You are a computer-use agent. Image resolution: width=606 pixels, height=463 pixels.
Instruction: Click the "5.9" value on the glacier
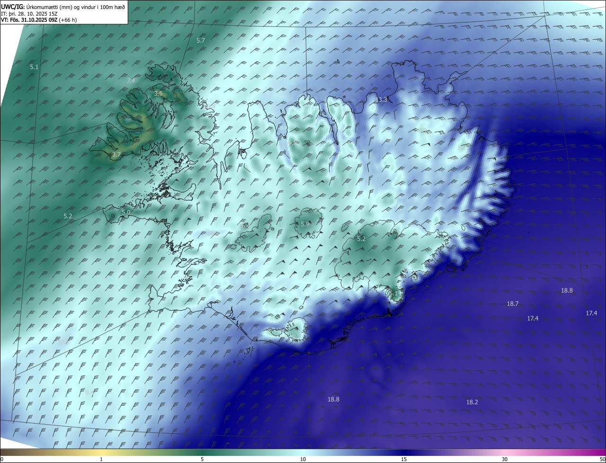(x=305, y=224)
